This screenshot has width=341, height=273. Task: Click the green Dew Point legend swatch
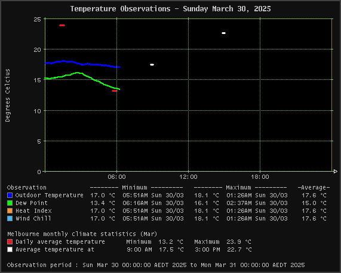(10, 203)
